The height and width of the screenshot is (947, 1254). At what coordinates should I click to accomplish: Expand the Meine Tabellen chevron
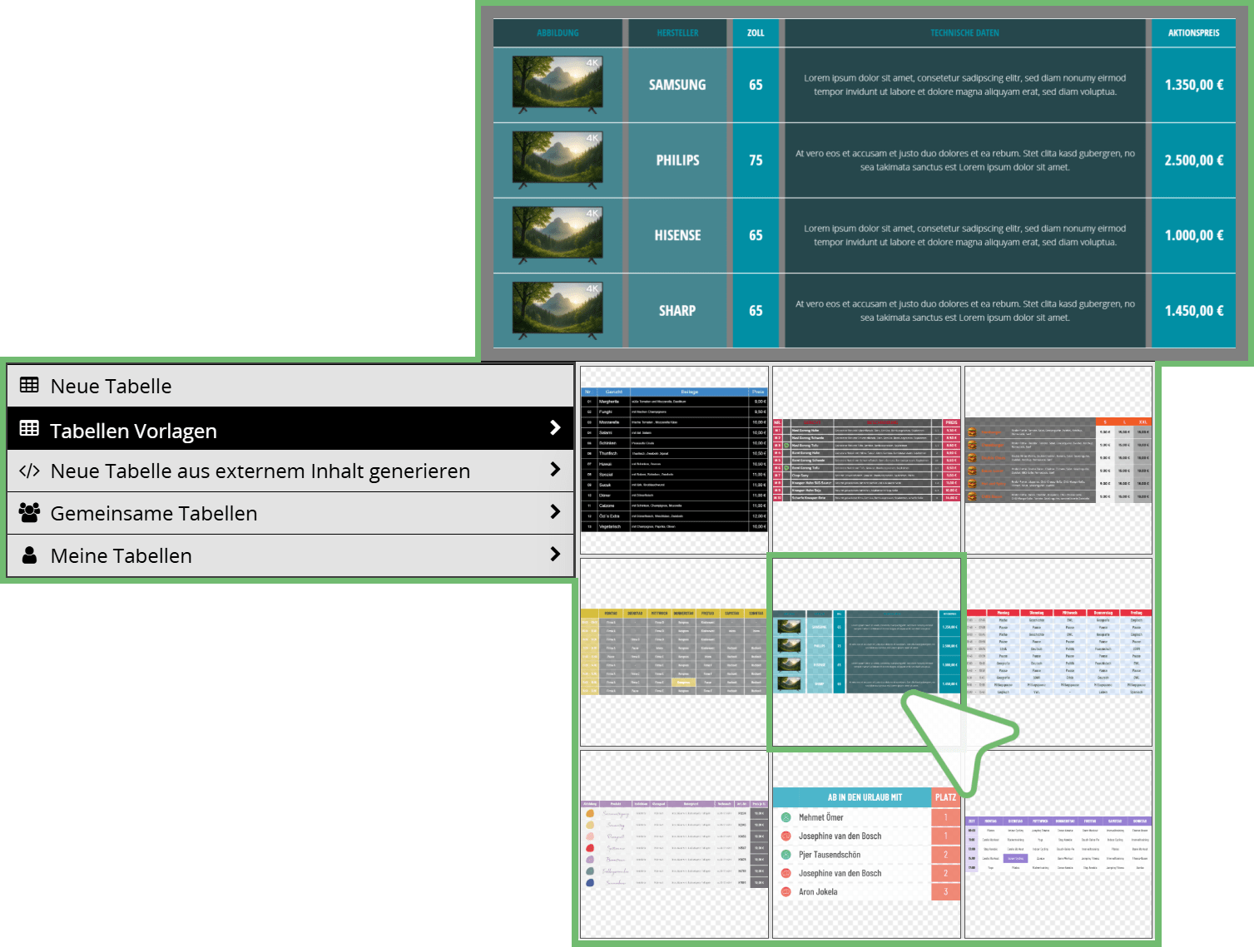555,554
